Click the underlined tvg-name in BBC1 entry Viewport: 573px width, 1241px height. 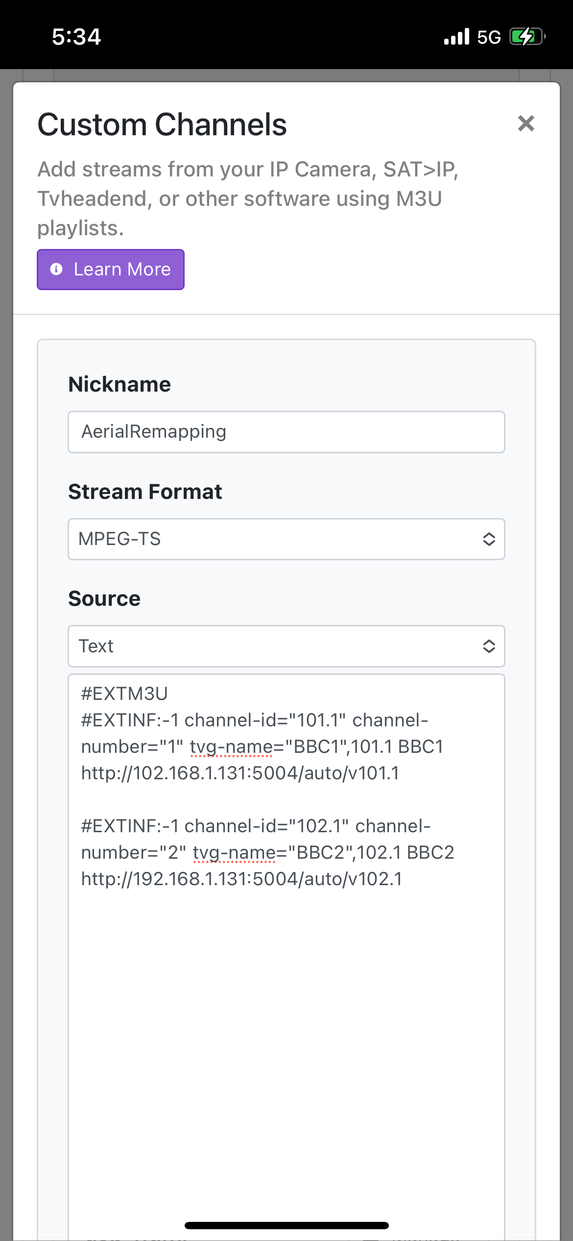click(231, 746)
